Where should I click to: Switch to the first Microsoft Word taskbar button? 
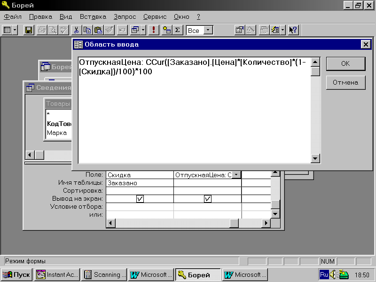point(151,274)
